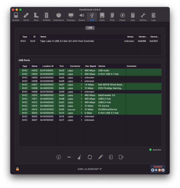Switch to the Displays section
This screenshot has height=188, width=180.
[x=71, y=17]
